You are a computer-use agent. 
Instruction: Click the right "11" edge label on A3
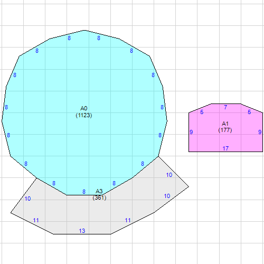pos(128,220)
